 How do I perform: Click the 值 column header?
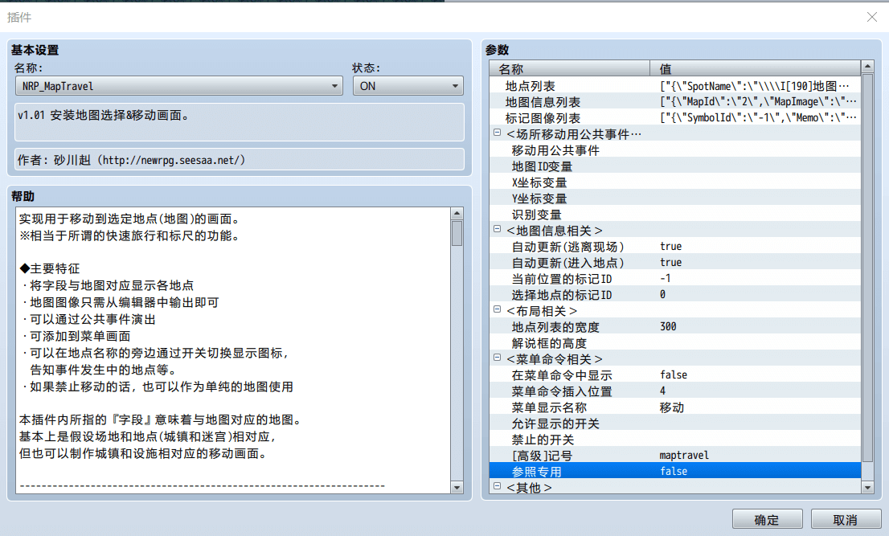point(756,68)
